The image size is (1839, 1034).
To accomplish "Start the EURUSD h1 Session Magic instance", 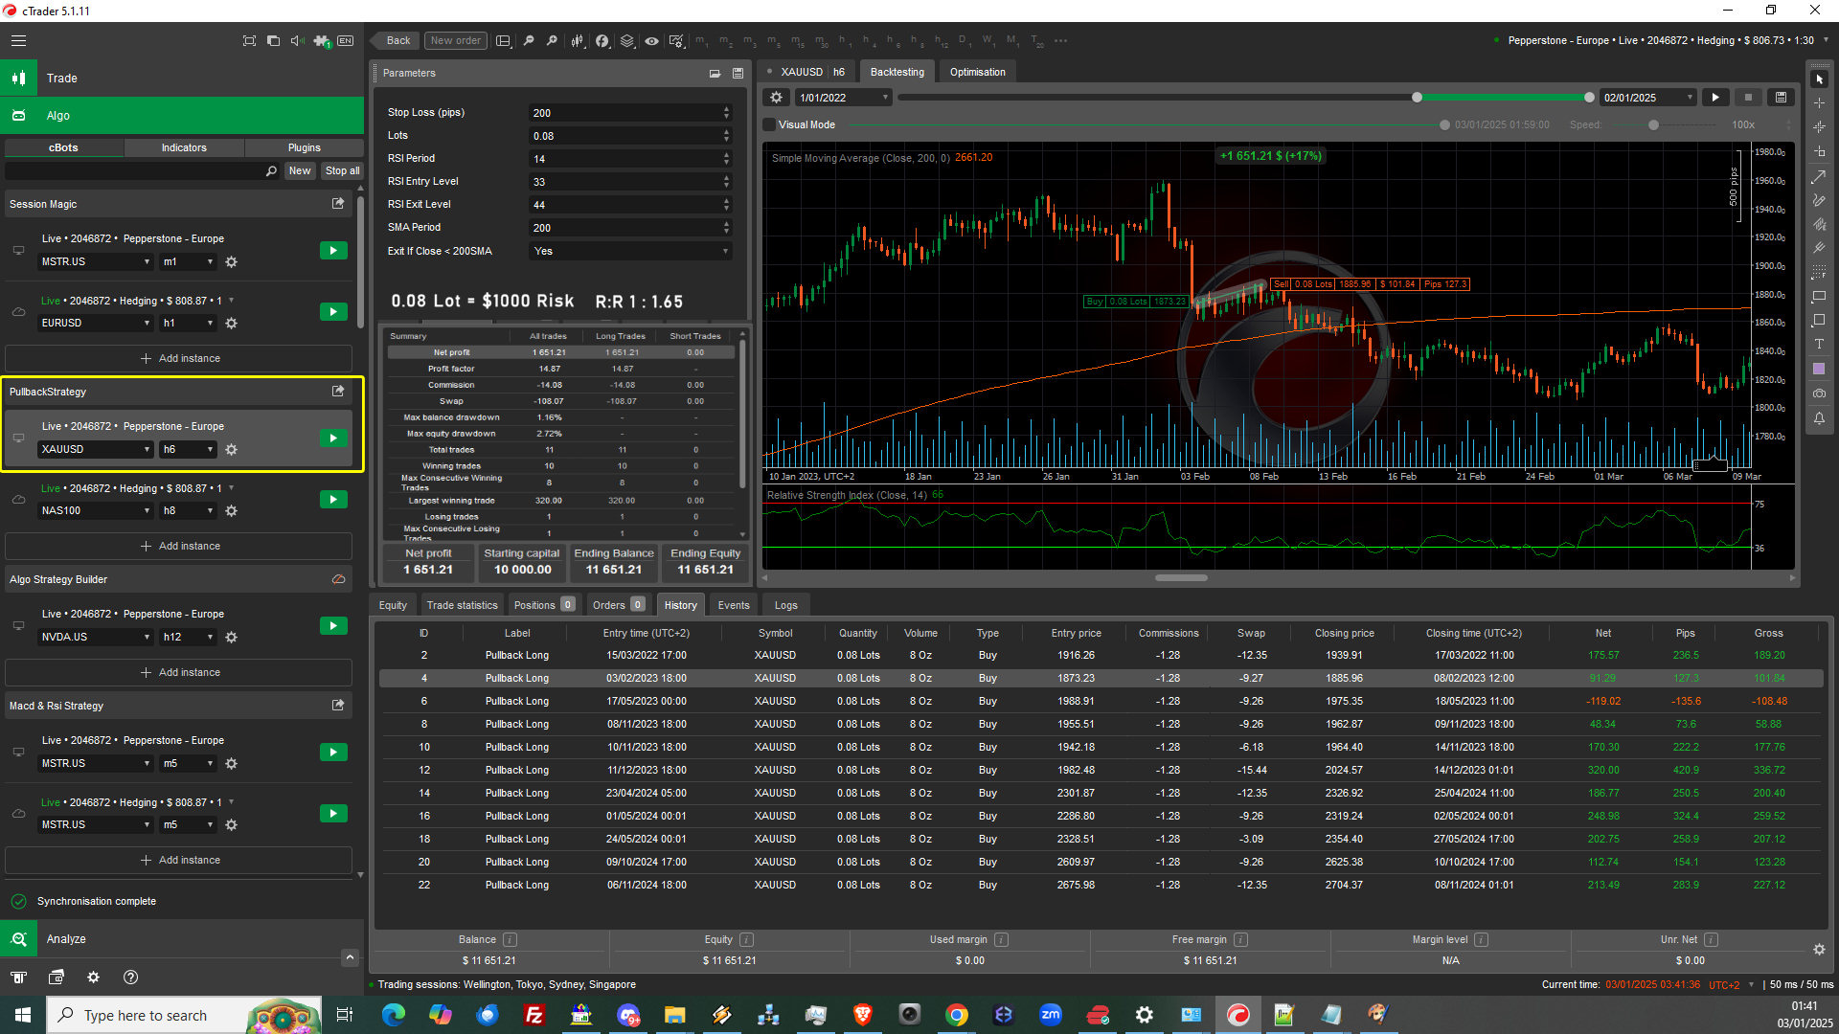I will (x=333, y=312).
